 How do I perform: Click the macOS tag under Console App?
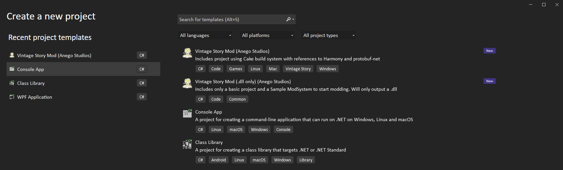coord(236,130)
